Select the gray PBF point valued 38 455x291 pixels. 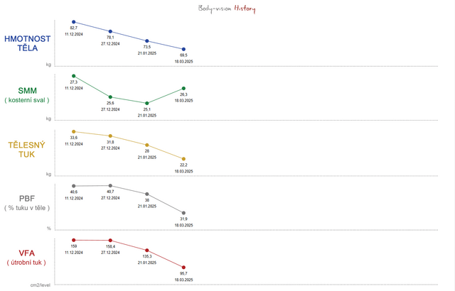(146, 194)
